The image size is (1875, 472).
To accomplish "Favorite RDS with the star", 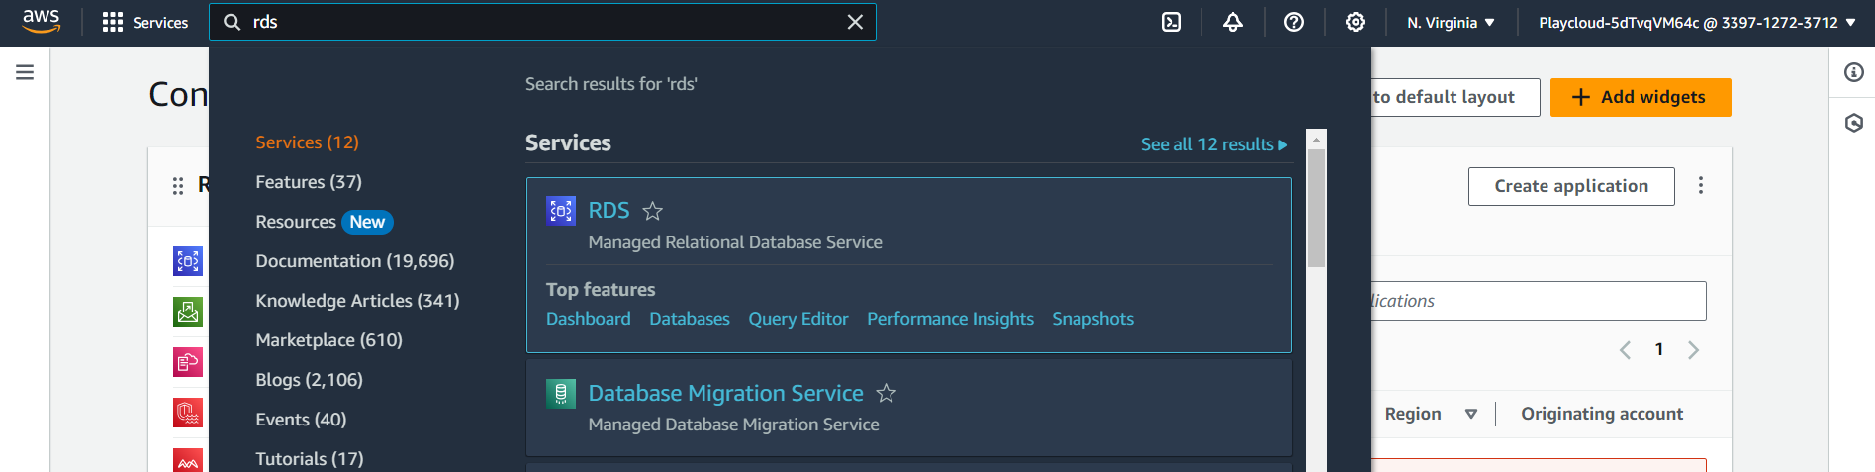I will point(653,211).
